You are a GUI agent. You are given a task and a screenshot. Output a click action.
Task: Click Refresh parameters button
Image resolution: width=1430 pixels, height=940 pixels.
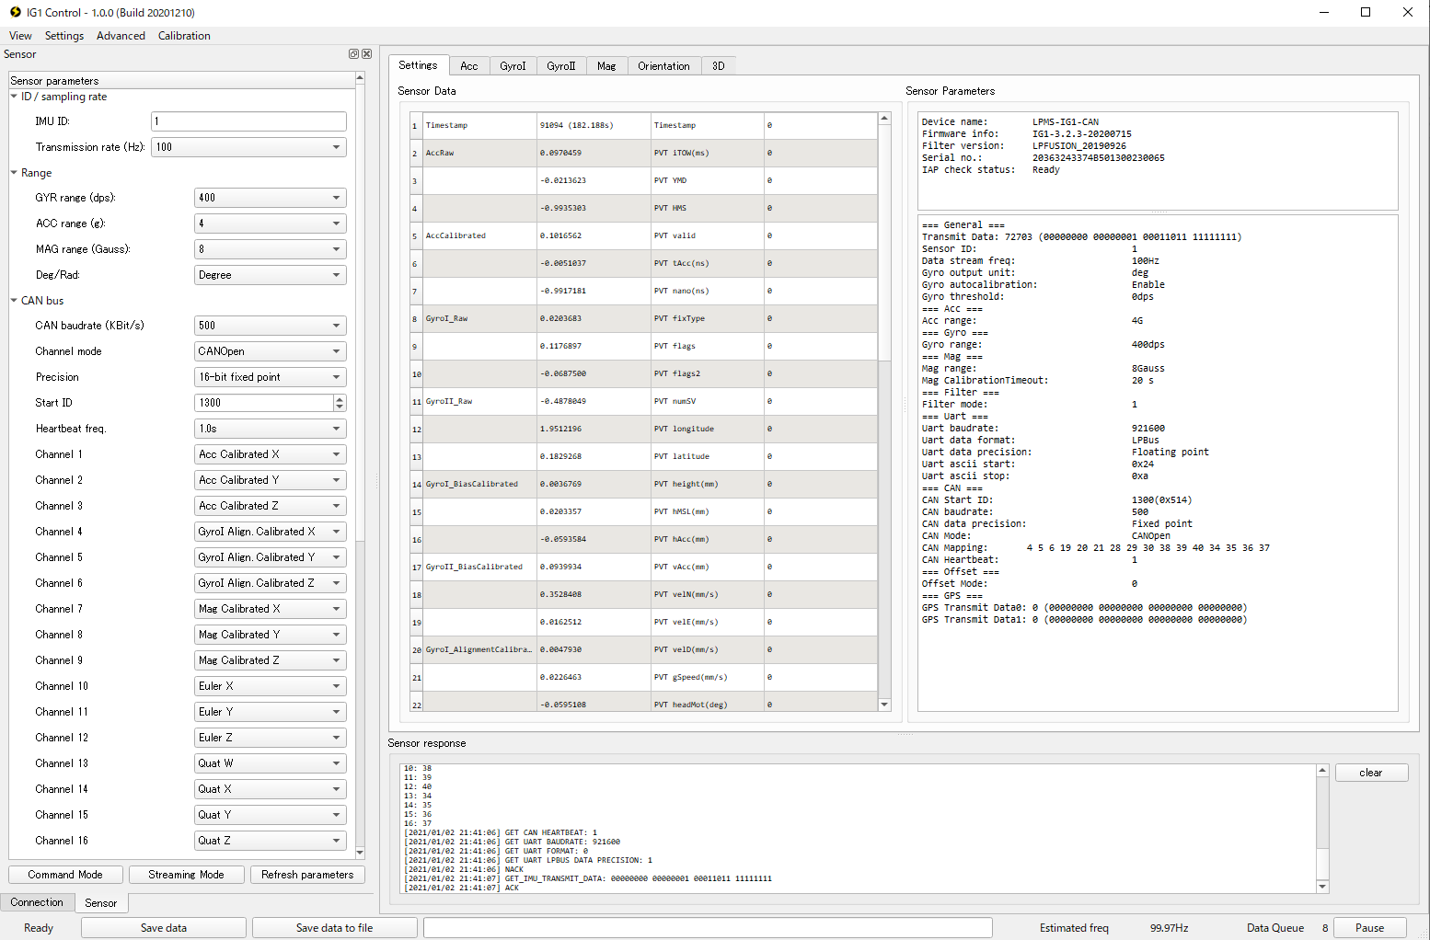pos(307,875)
